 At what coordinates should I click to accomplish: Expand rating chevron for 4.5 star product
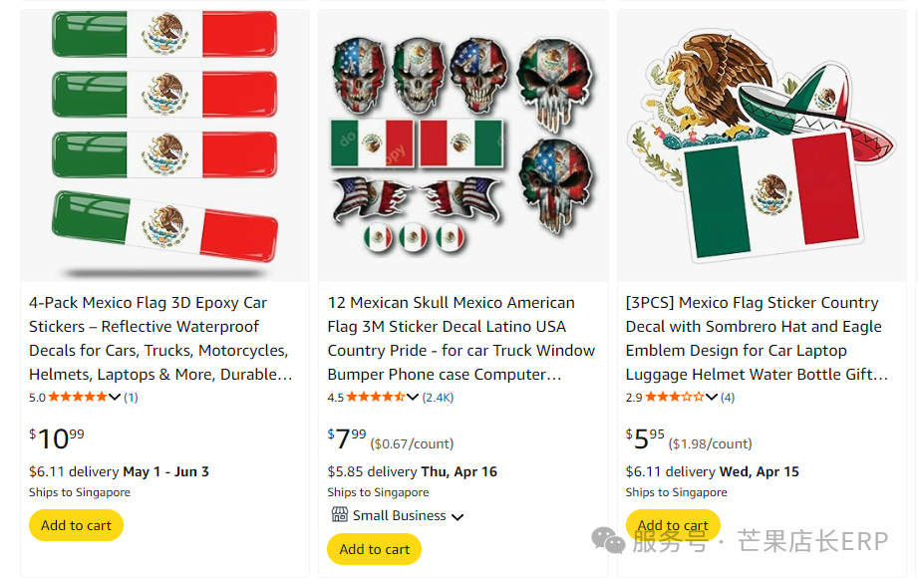point(413,398)
